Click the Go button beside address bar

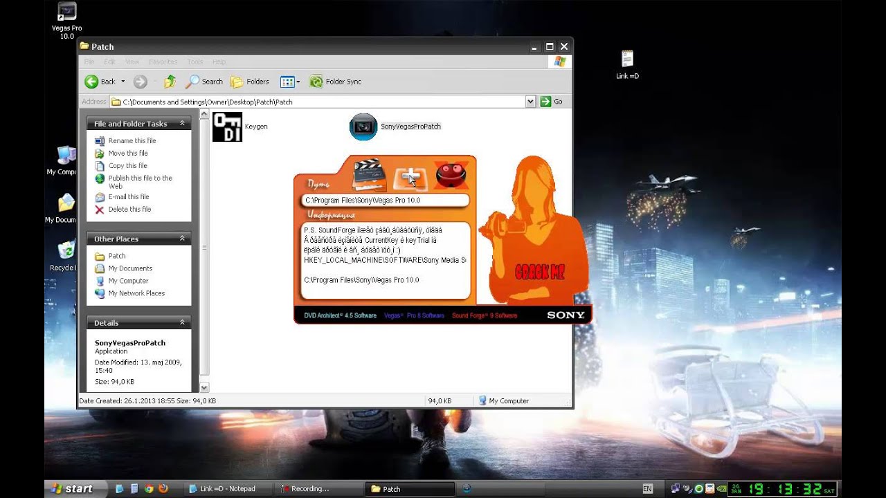552,102
